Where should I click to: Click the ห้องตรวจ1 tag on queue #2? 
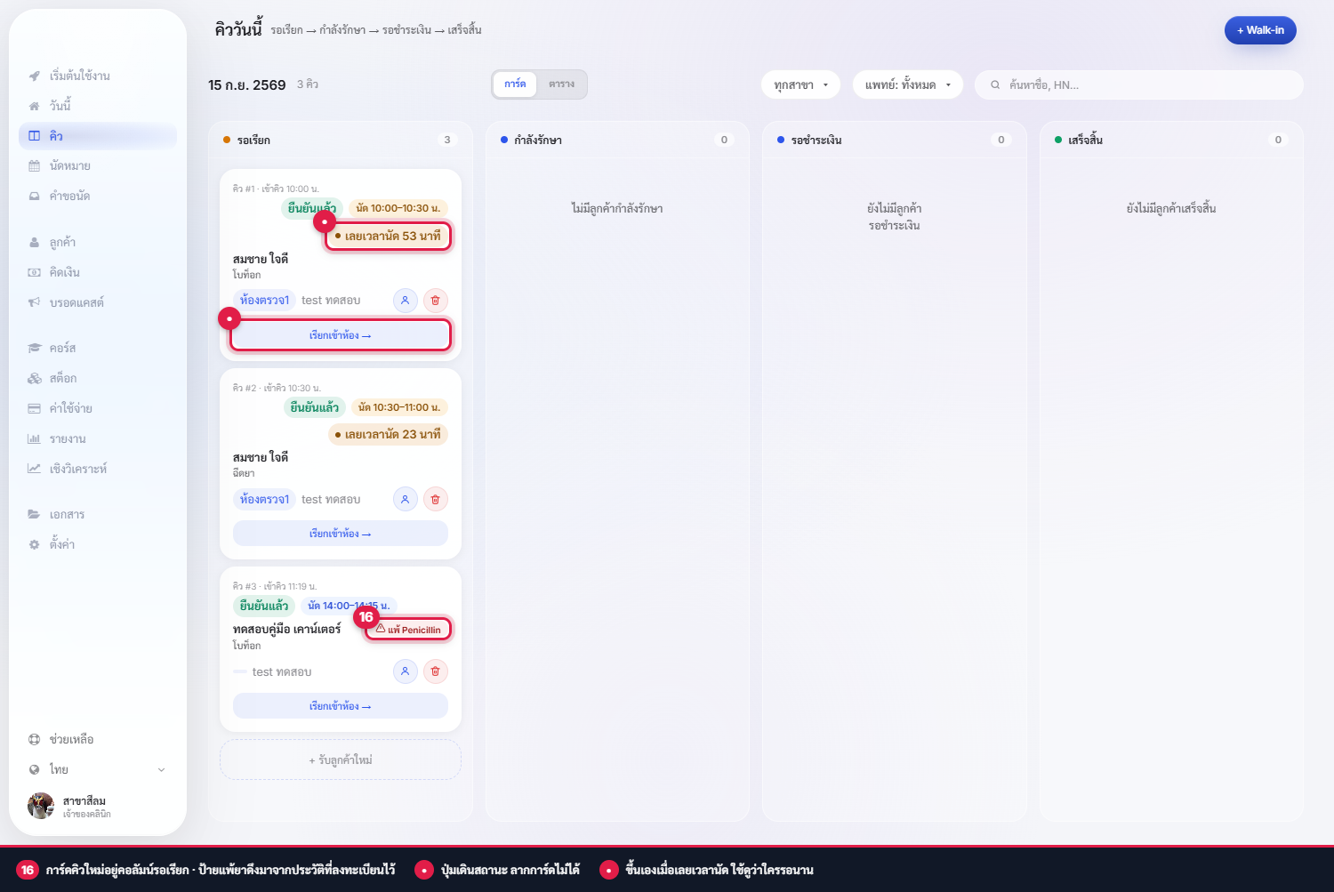(264, 500)
